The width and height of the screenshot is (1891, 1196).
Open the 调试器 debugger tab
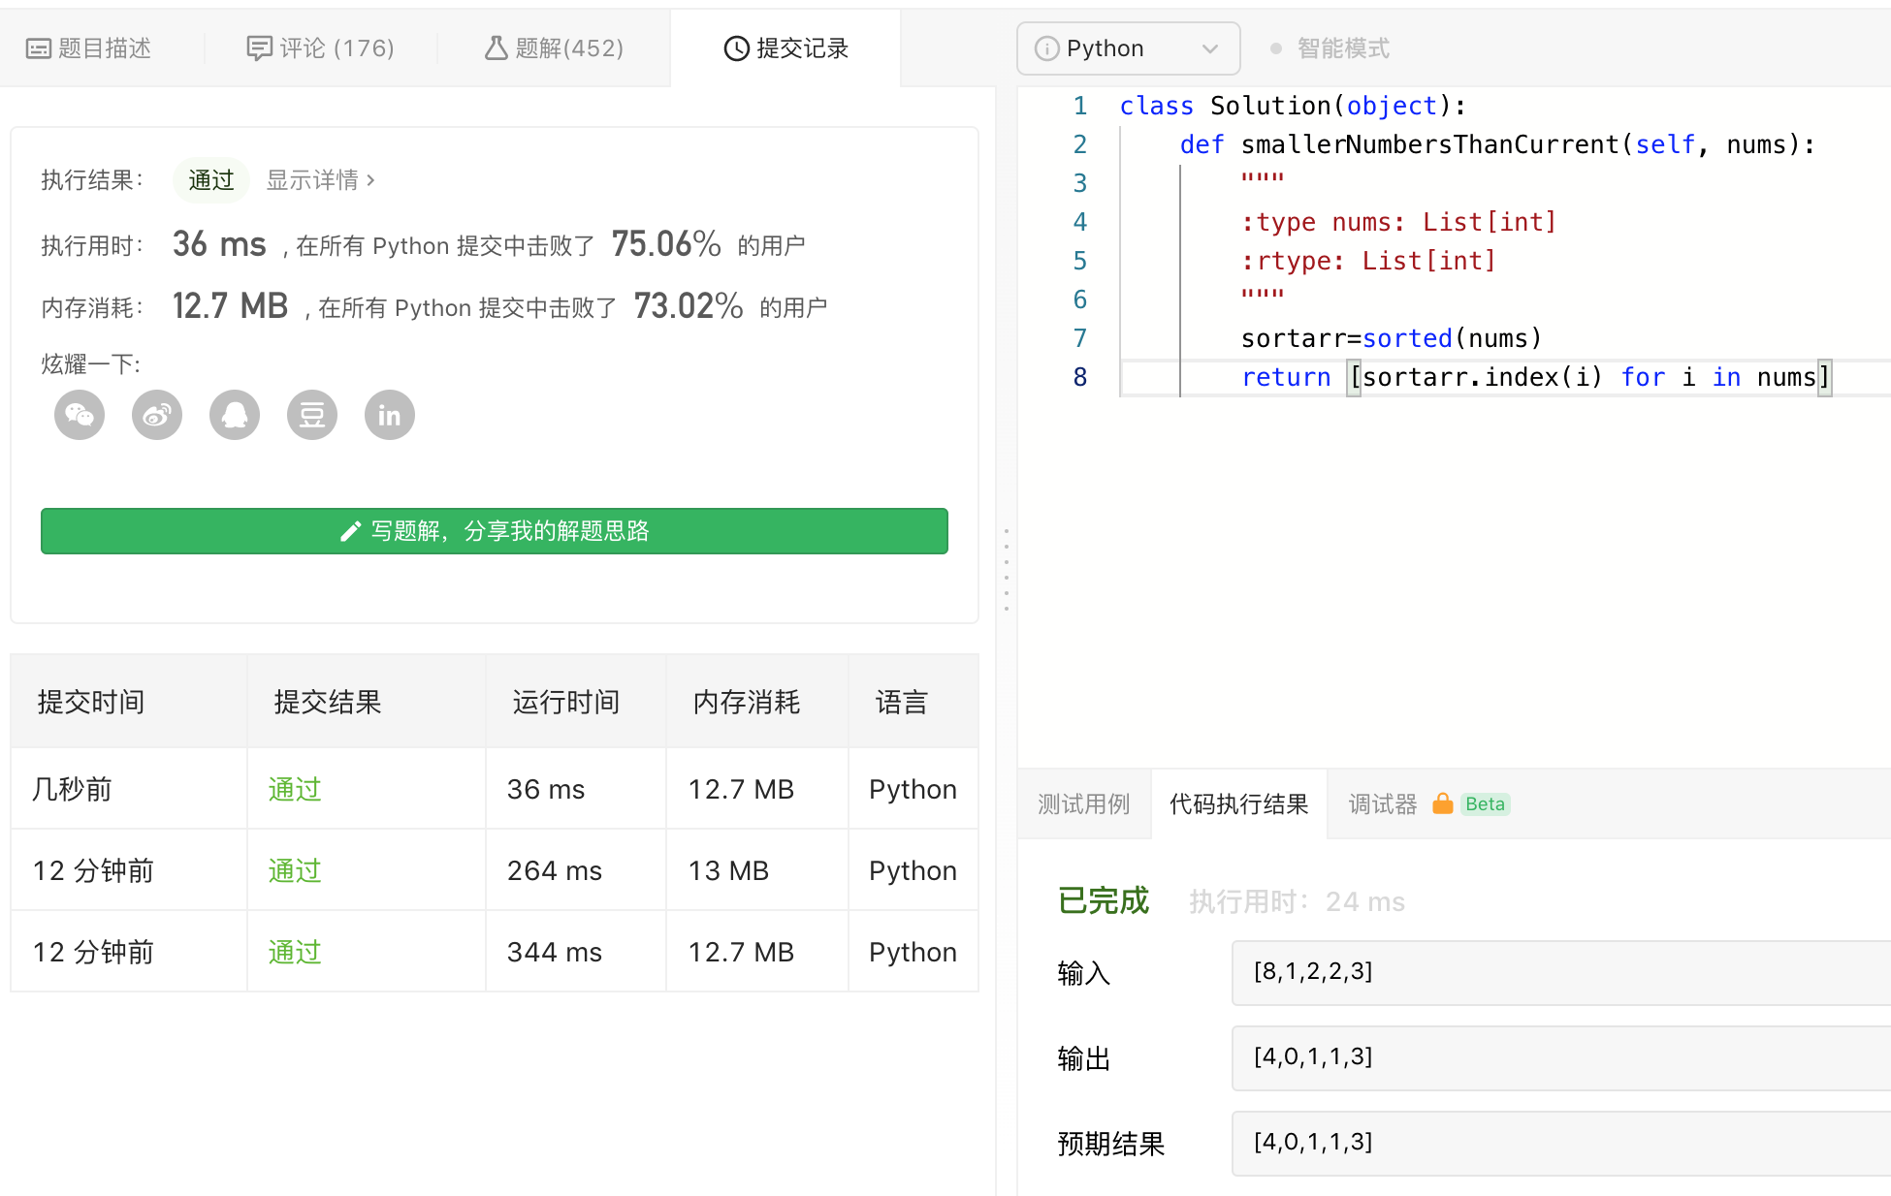point(1382,804)
